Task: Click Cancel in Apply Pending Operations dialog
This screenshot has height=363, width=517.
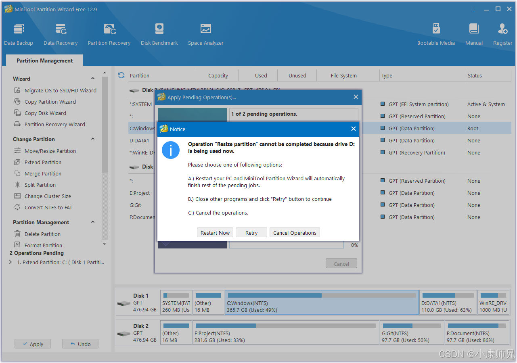Action: (341, 264)
